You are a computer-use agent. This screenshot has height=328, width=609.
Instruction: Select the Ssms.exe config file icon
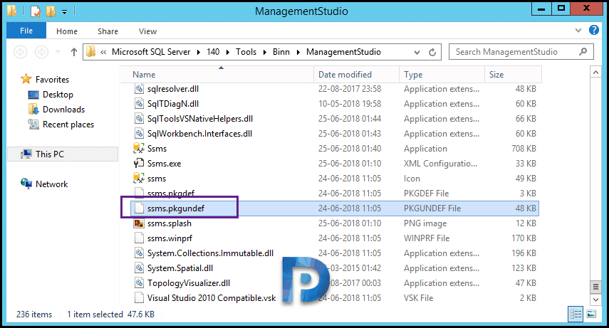point(139,164)
